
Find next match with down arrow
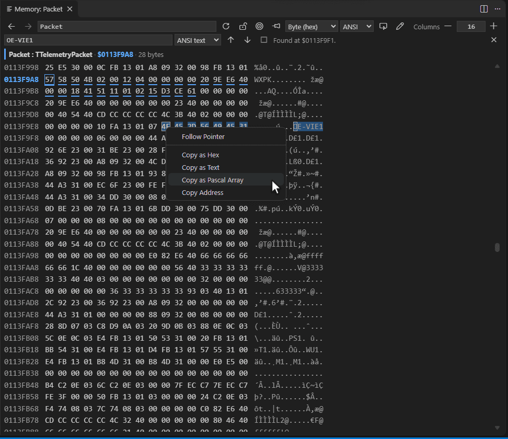[x=247, y=40]
